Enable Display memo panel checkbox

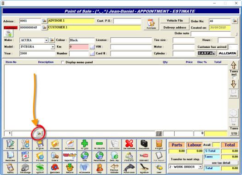[x=63, y=62]
